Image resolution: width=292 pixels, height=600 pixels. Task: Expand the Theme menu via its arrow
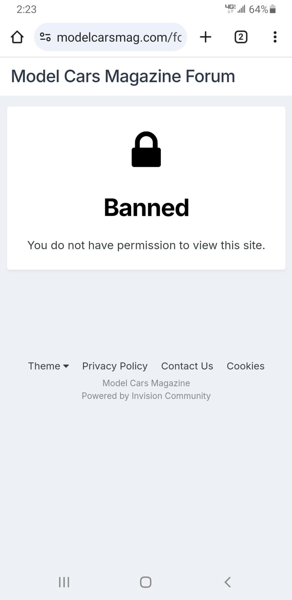[x=66, y=367]
